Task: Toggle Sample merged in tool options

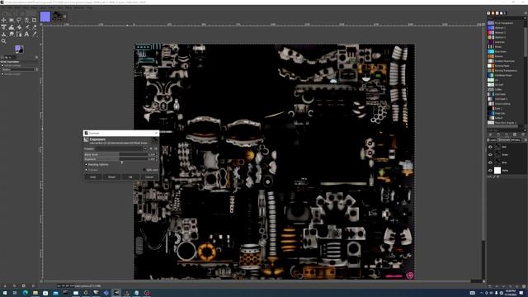Action: (2, 73)
